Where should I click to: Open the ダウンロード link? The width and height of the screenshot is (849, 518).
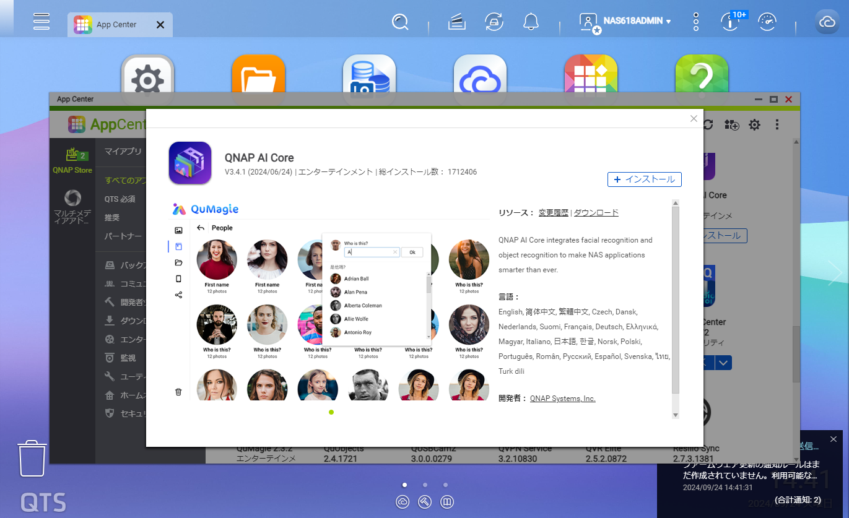[x=596, y=213]
